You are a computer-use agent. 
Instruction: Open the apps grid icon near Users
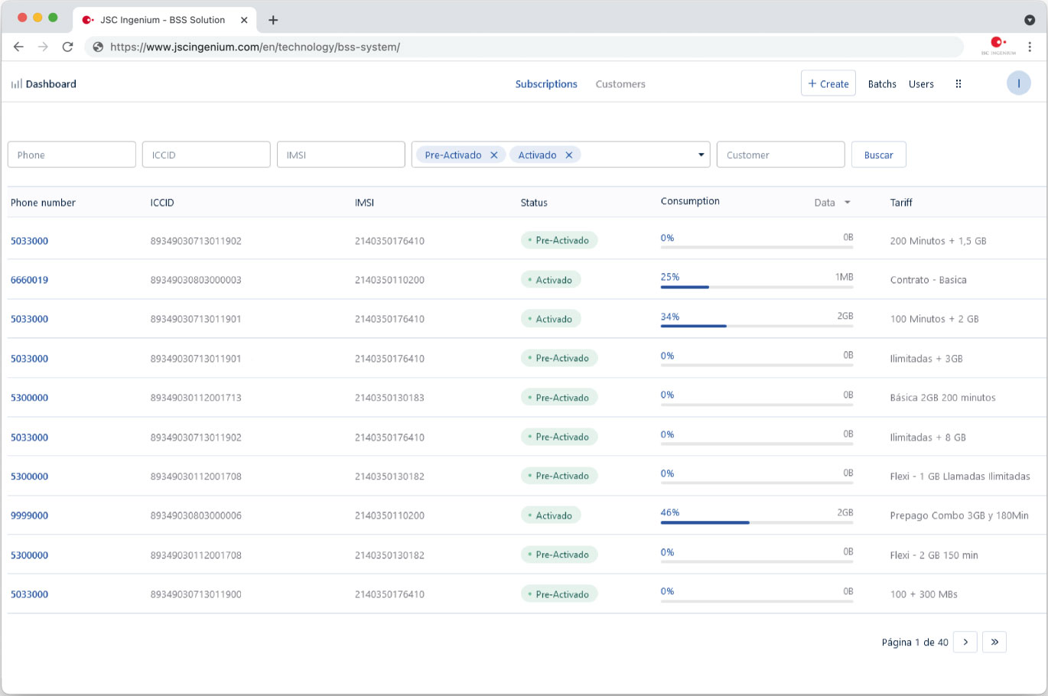click(x=958, y=84)
